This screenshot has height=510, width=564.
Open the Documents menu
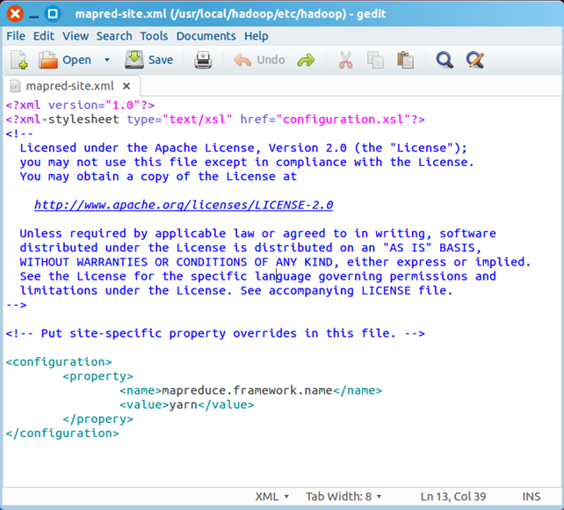tap(206, 36)
